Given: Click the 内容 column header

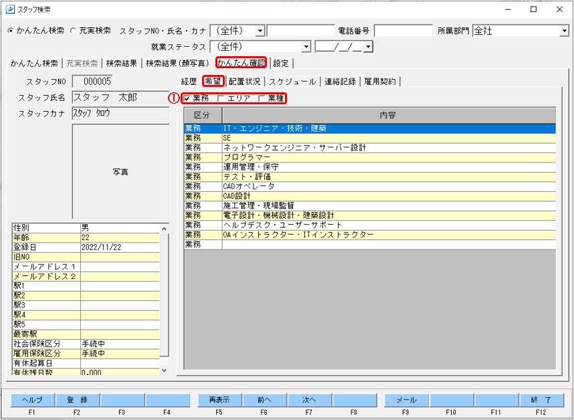Looking at the screenshot, I should pos(389,116).
